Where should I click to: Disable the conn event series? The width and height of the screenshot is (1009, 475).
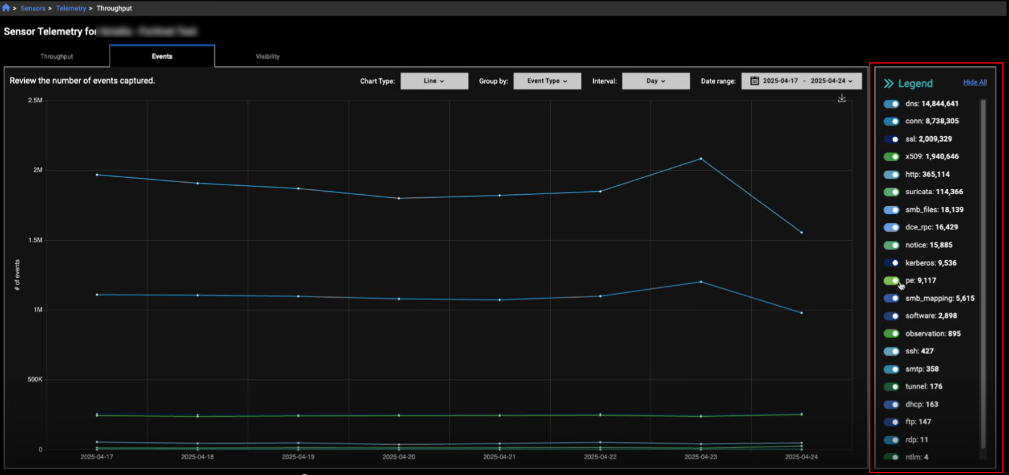(x=891, y=122)
